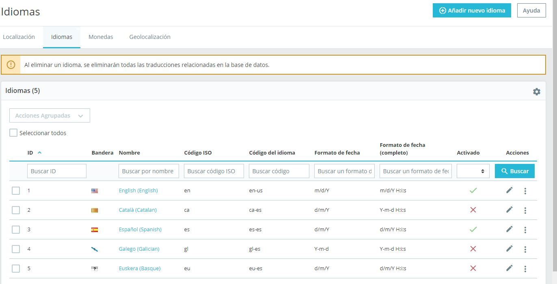
Task: Enable Català via red cross status
Action: (x=473, y=210)
